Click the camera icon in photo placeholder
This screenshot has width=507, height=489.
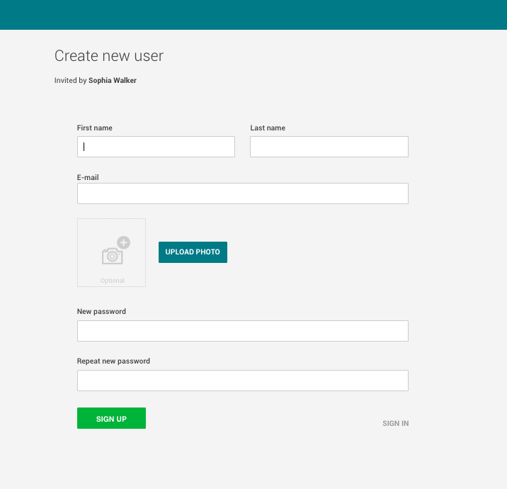coord(112,255)
